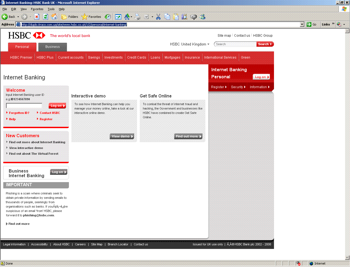This screenshot has width=350, height=267.
Task: Open the View menu
Action: 24,9
